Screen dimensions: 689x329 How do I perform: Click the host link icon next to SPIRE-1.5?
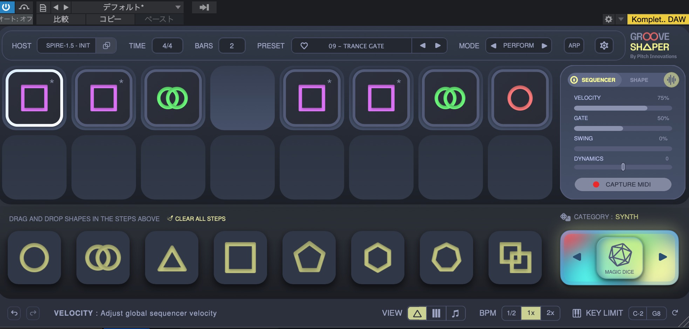pyautogui.click(x=106, y=45)
